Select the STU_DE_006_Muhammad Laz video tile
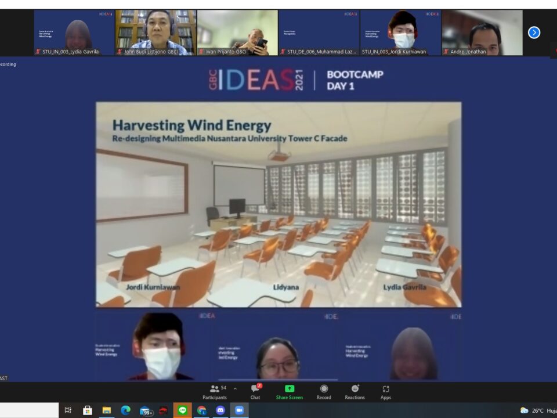557x418 pixels. point(319,33)
